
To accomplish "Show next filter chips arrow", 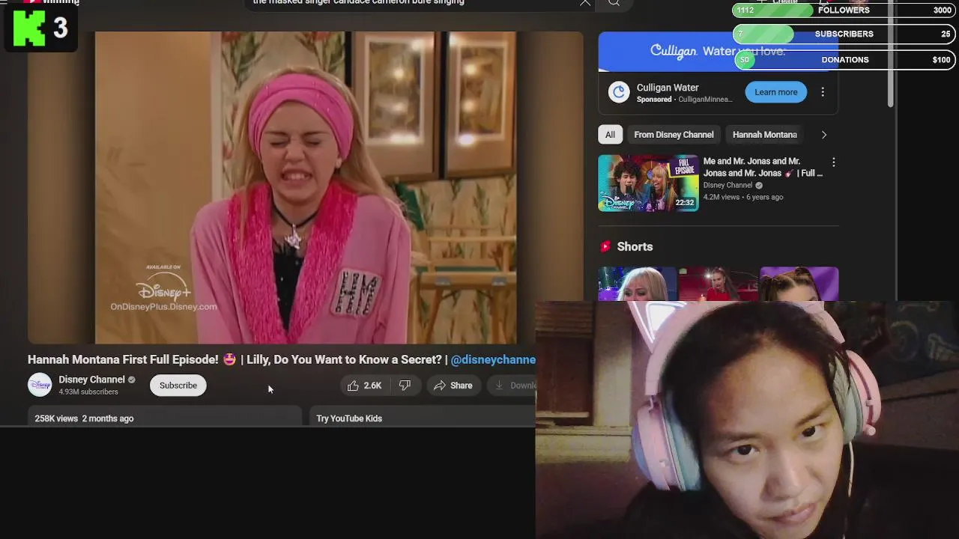I will click(x=823, y=135).
